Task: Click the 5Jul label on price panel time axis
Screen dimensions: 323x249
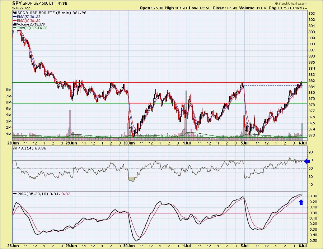Action: 245,143
